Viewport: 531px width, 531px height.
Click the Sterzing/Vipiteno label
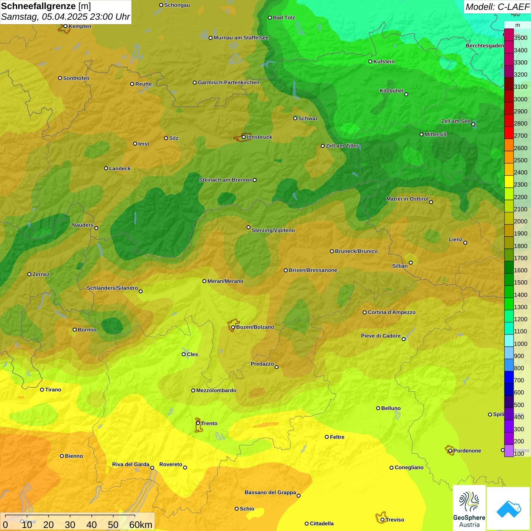click(273, 230)
